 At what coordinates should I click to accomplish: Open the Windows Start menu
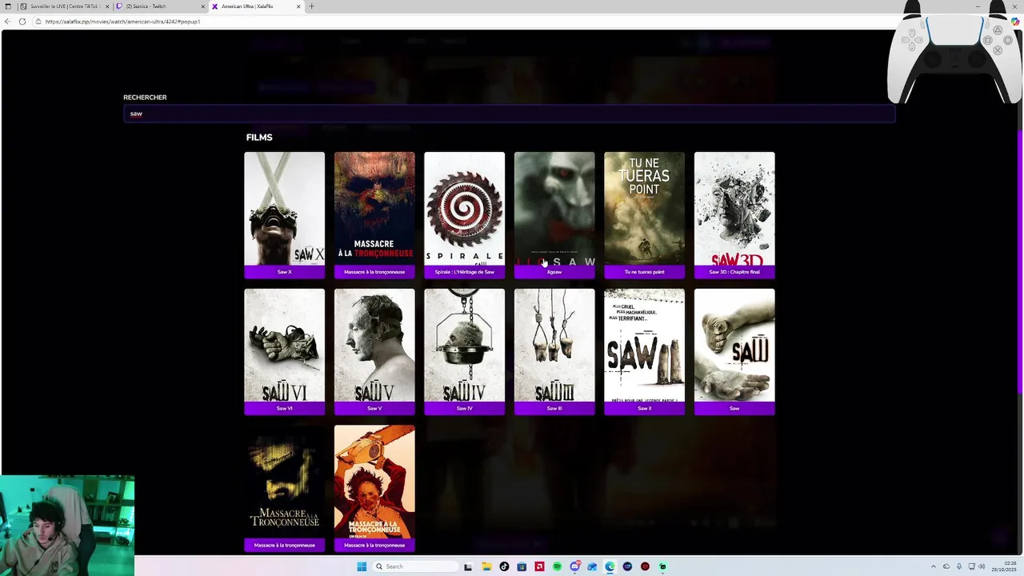click(362, 566)
